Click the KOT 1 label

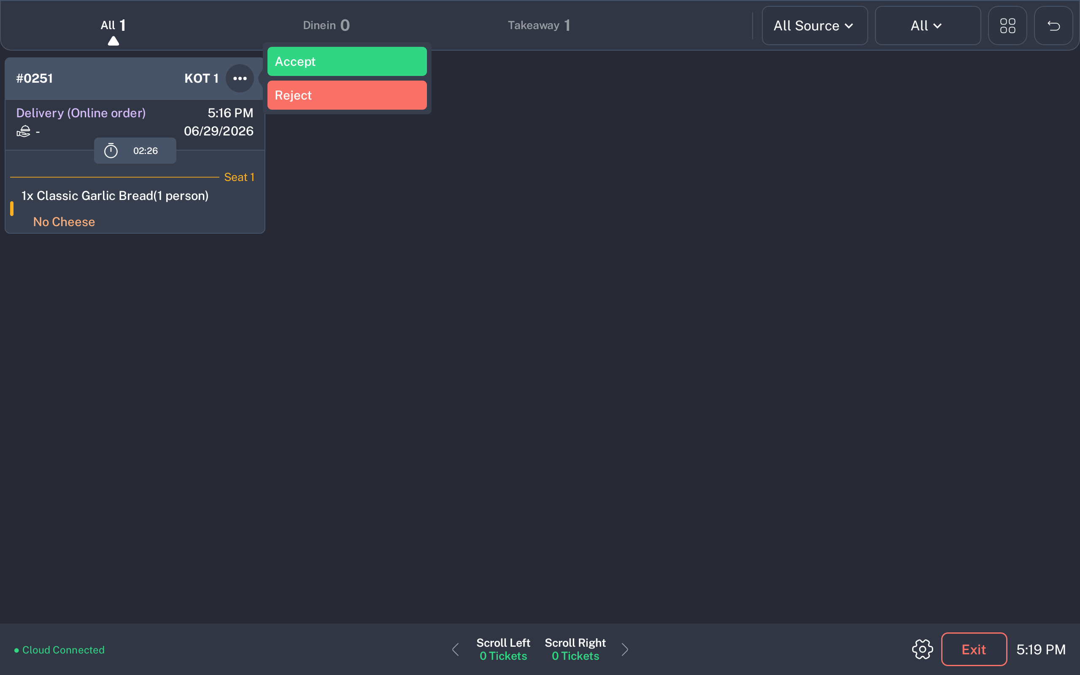[x=201, y=78]
